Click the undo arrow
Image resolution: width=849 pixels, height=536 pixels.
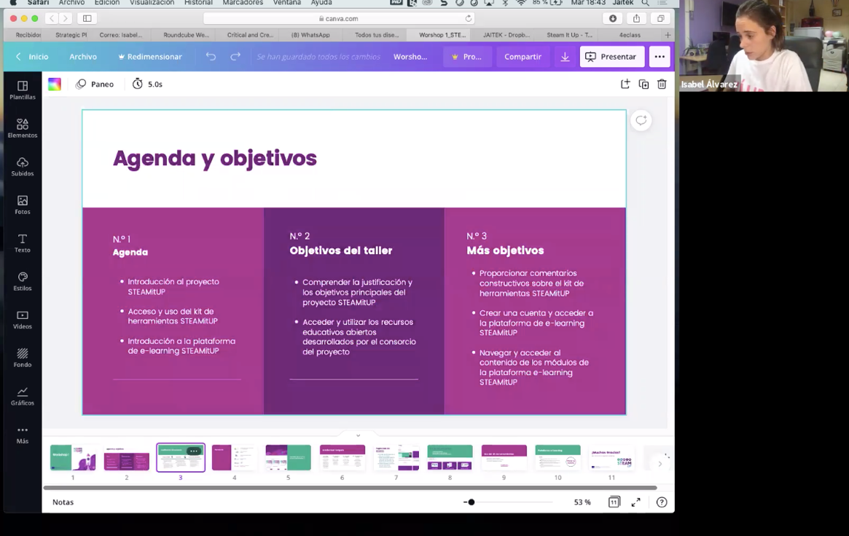click(211, 57)
